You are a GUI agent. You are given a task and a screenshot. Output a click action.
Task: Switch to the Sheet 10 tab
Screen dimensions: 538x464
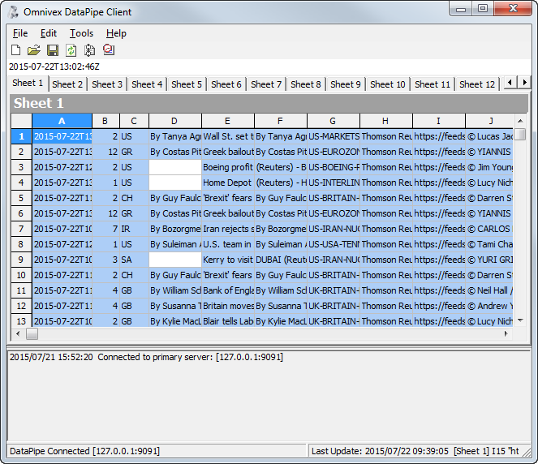pos(388,84)
